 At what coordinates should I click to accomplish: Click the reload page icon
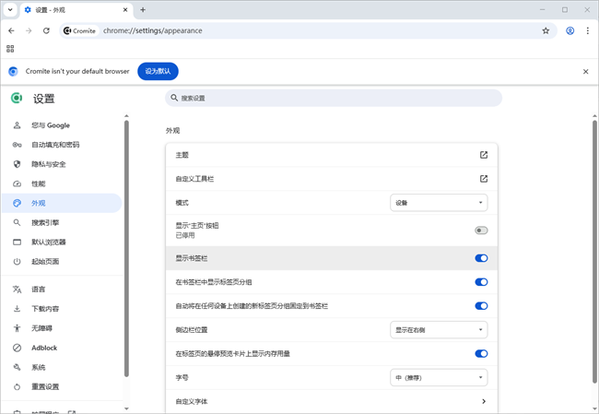46,30
